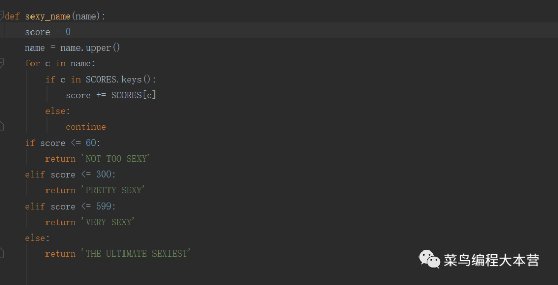Click the number 60 in if condition
The width and height of the screenshot is (558, 285).
[x=91, y=143]
